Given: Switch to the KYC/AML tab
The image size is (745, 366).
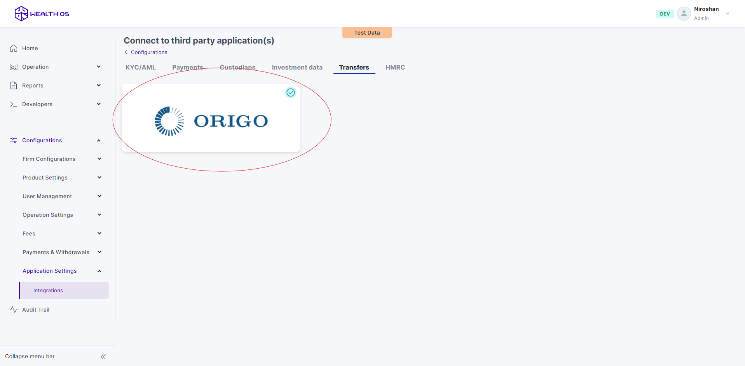Looking at the screenshot, I should coord(141,67).
